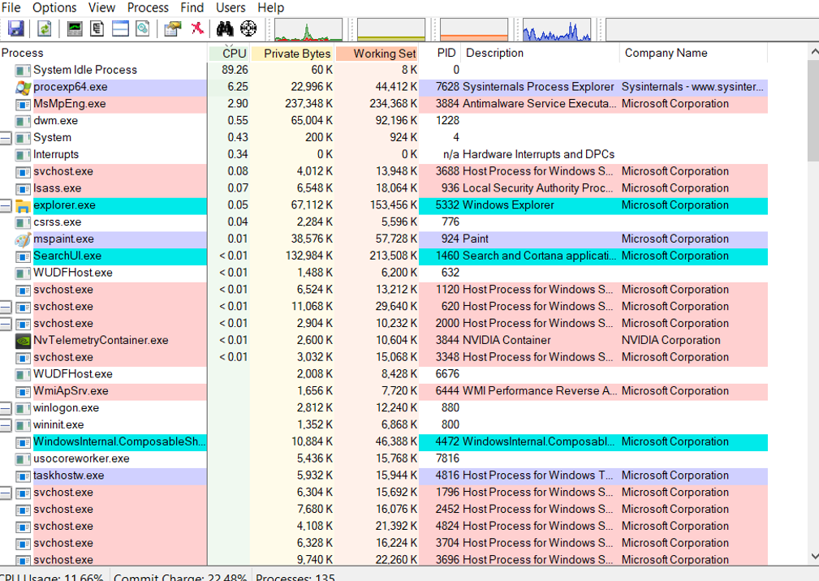819x581 pixels.
Task: Sort by the CPU column header
Action: 228,54
